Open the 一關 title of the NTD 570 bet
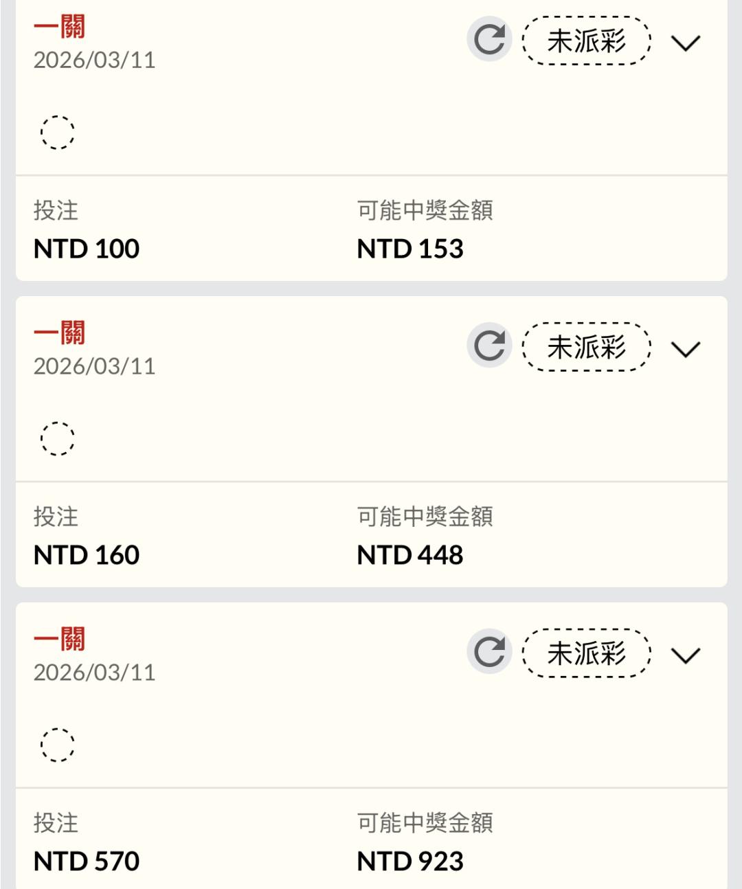This screenshot has height=889, width=742. coord(60,640)
